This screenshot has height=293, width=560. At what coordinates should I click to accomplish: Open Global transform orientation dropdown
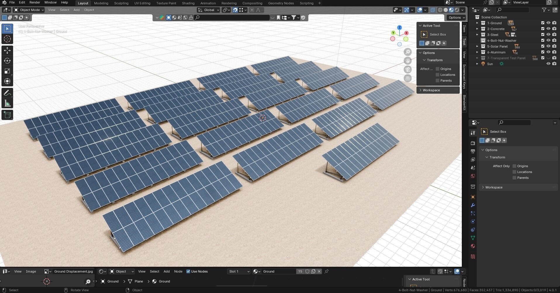tap(209, 10)
